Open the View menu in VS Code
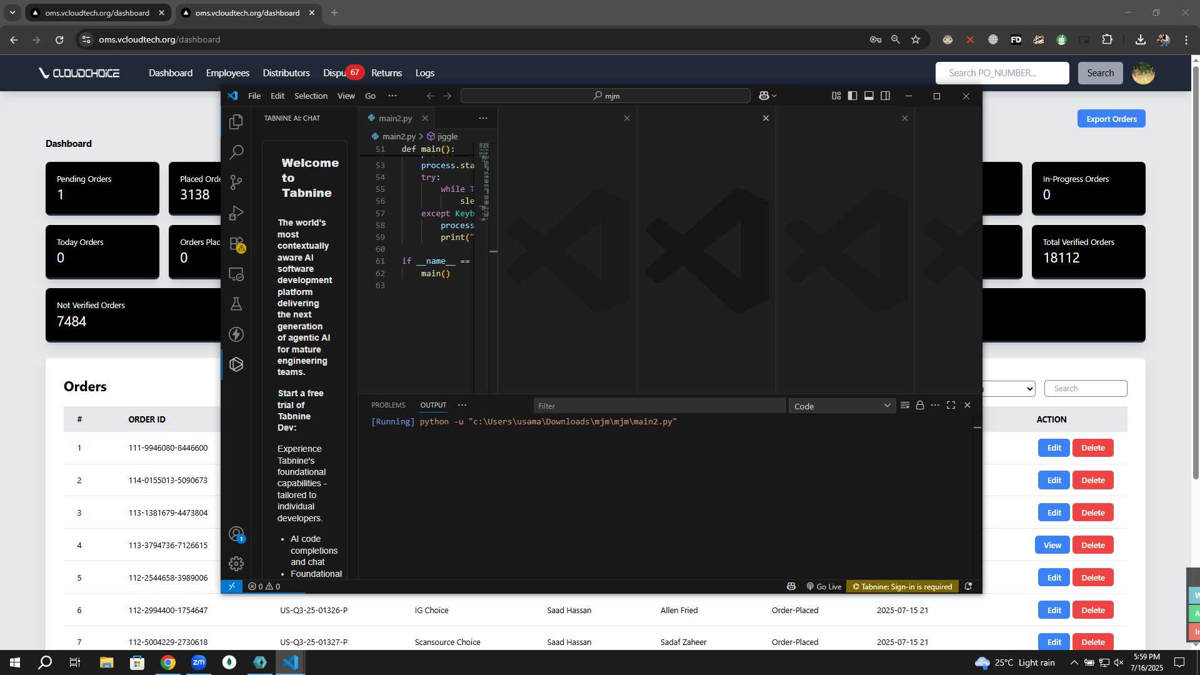The height and width of the screenshot is (675, 1200). (346, 96)
